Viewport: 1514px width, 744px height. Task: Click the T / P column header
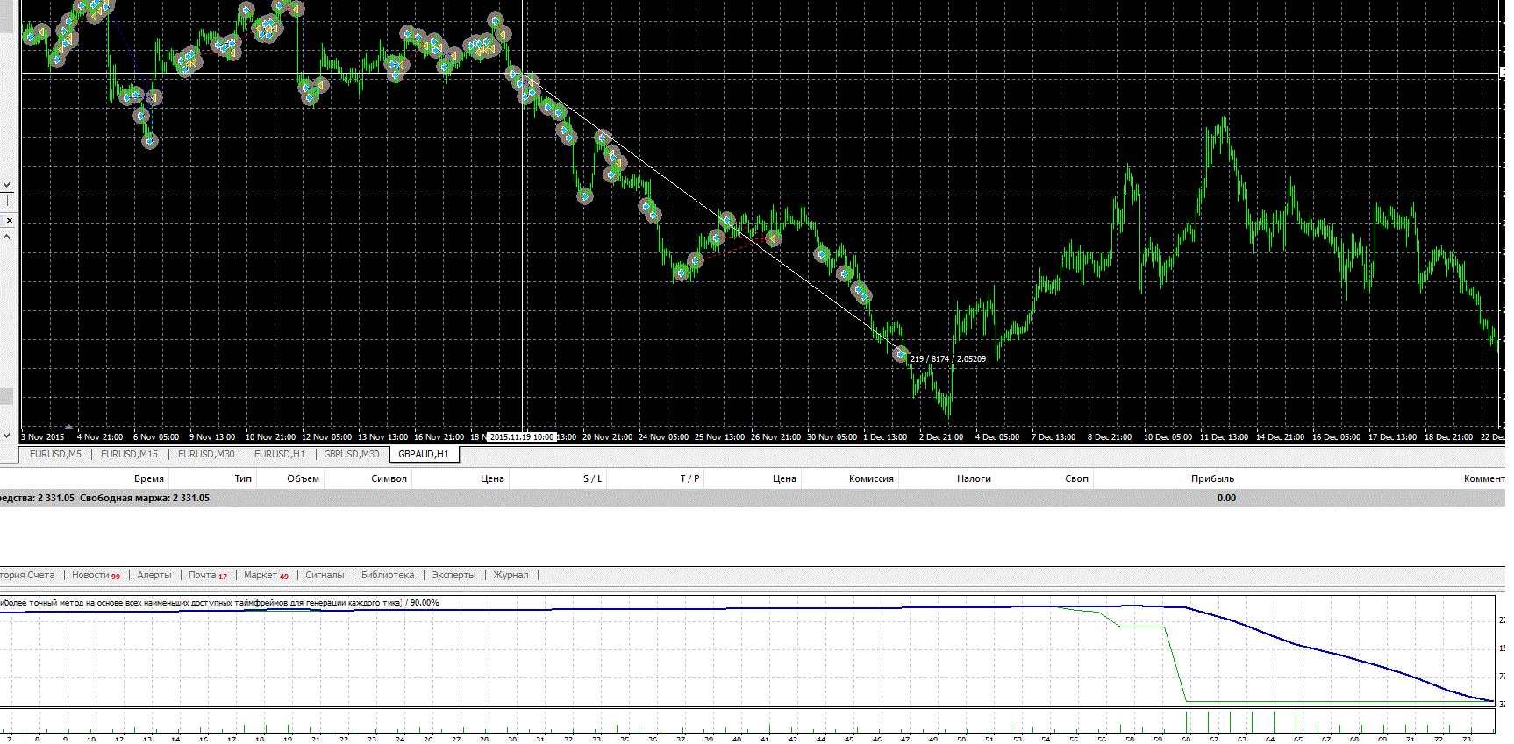(689, 478)
